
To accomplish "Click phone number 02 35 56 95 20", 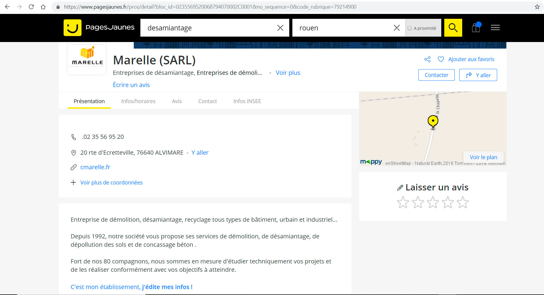I will pyautogui.click(x=103, y=137).
